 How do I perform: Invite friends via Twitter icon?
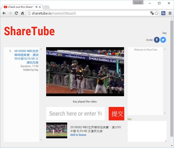[x=163, y=40]
